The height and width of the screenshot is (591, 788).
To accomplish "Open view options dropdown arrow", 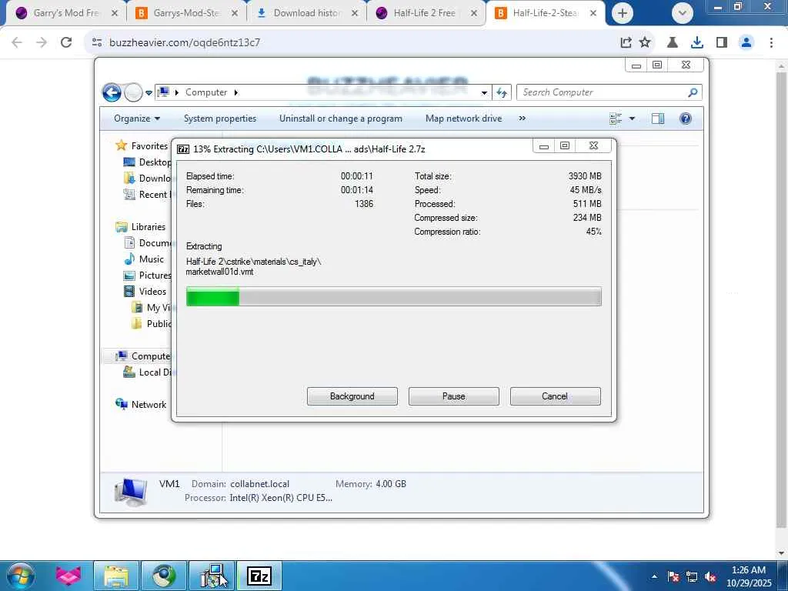I will click(x=633, y=119).
